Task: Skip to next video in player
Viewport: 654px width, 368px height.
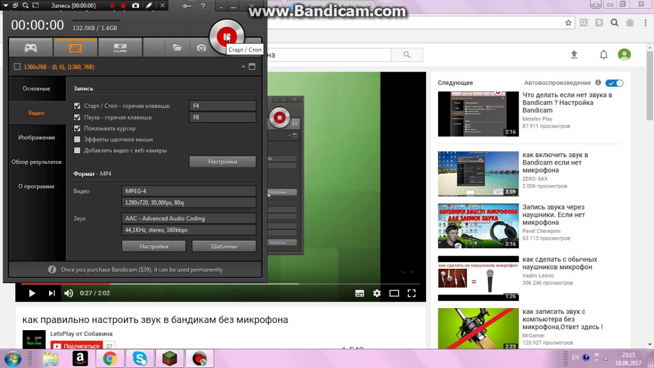Action: 52,293
